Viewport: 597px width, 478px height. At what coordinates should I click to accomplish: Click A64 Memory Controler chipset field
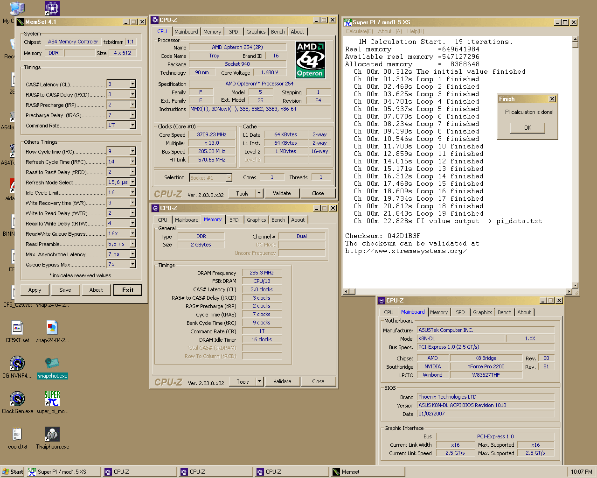(73, 42)
